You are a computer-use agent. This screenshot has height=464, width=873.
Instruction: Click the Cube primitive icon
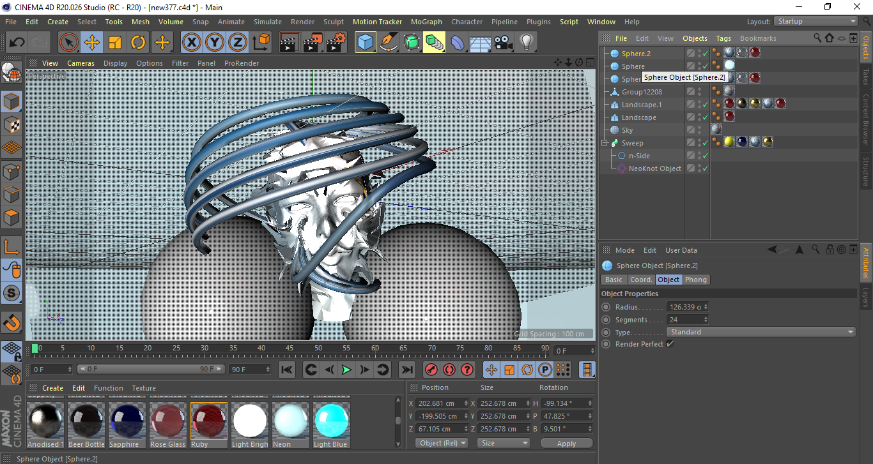click(366, 43)
